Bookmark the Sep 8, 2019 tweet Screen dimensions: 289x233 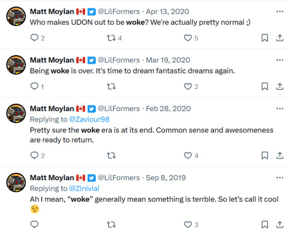(265, 224)
